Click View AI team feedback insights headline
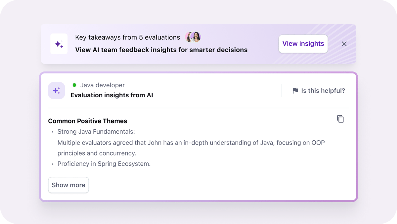 click(161, 50)
